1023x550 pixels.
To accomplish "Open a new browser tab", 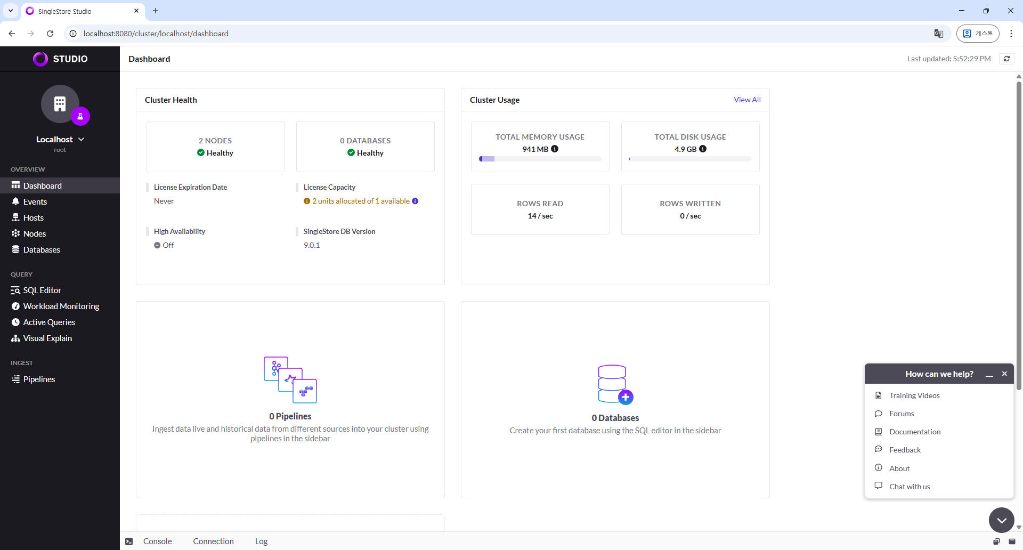I will (x=156, y=11).
